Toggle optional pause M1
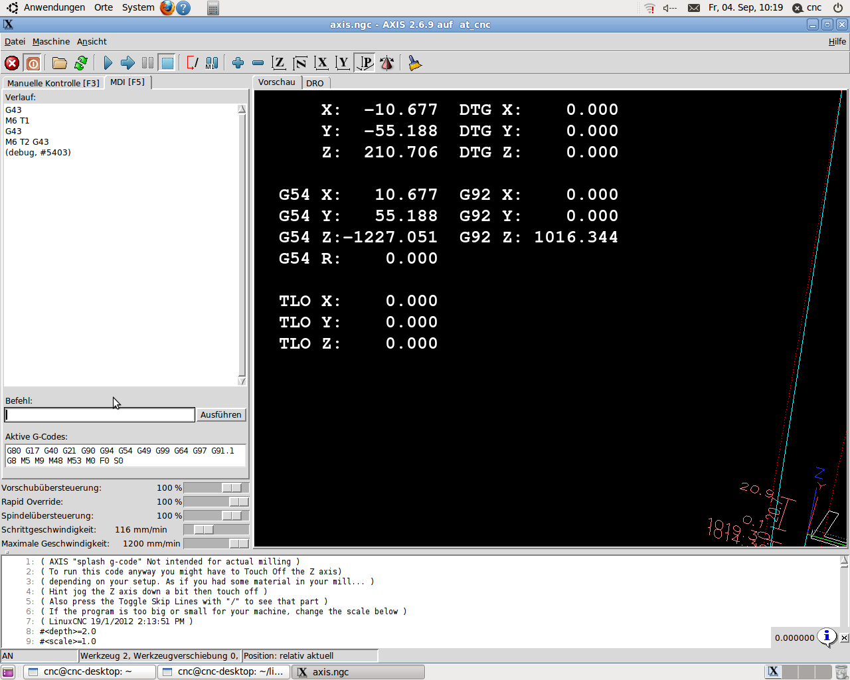Image resolution: width=850 pixels, height=680 pixels. pyautogui.click(x=212, y=63)
